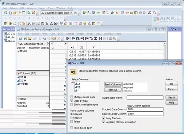This screenshot has height=134, width=184.
Task: Open red triangle in Select Columns list
Action: [73, 83]
